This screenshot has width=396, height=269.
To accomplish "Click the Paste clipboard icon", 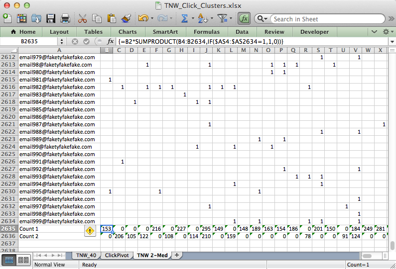I will [112, 18].
